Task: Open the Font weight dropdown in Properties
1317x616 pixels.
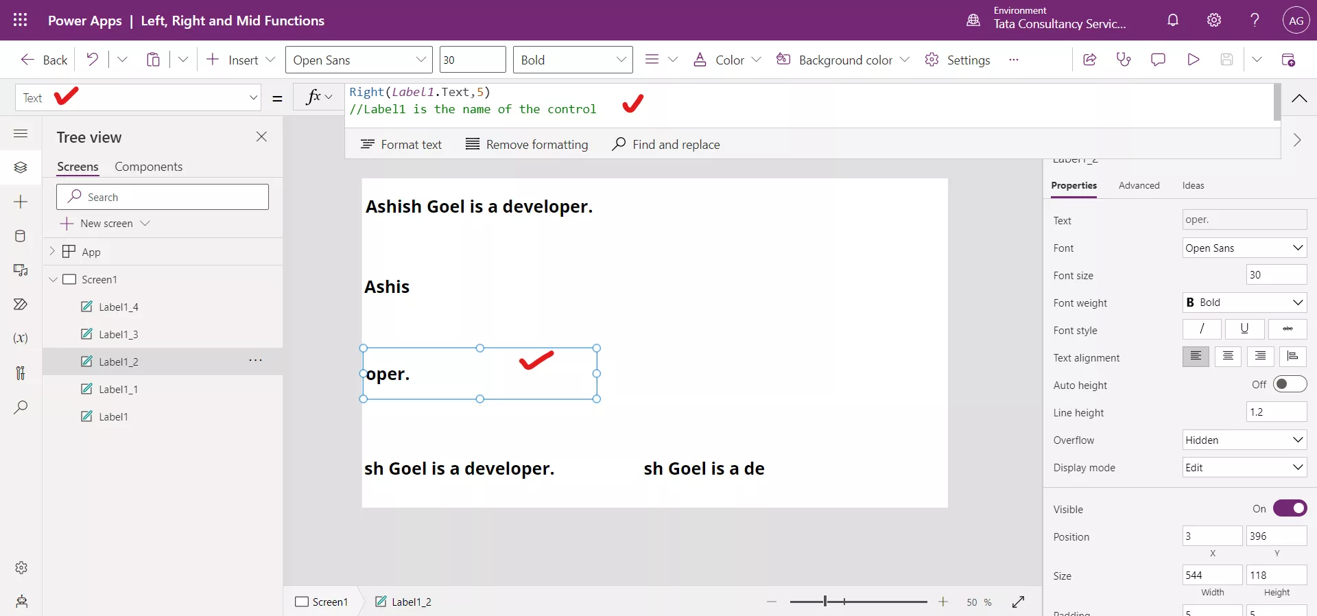Action: click(x=1244, y=303)
